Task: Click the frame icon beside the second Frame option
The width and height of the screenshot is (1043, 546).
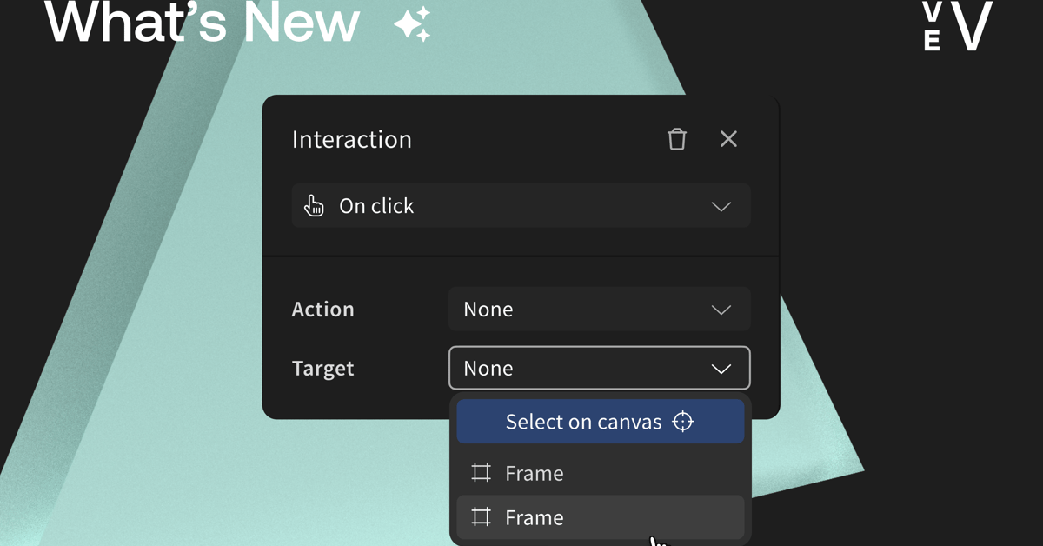Action: (x=481, y=517)
